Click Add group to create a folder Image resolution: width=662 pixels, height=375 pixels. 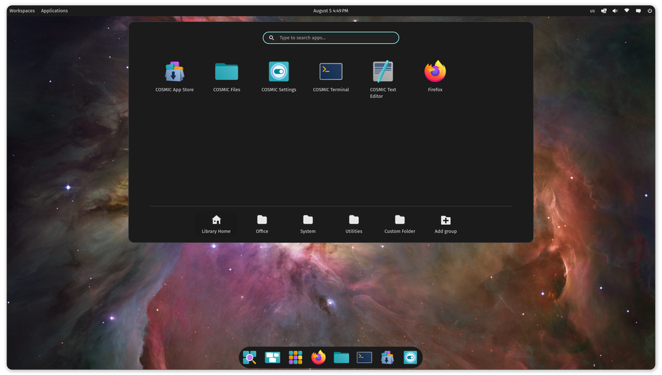pyautogui.click(x=446, y=224)
